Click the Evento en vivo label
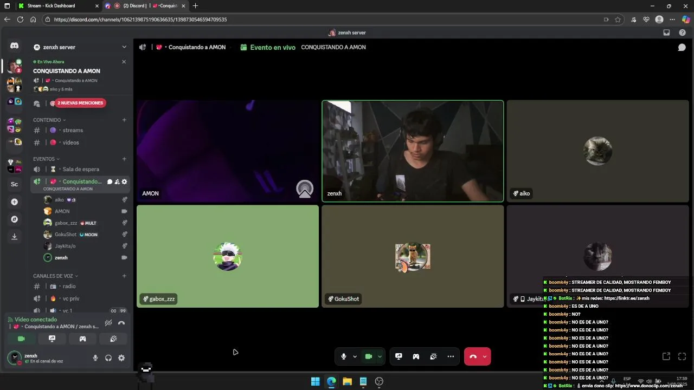Screen dimensions: 694x390 click(x=273, y=48)
